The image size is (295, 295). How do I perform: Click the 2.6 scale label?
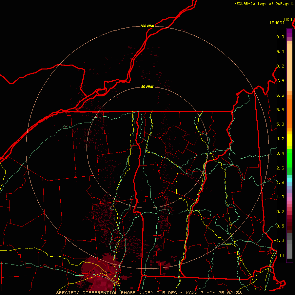click(x=280, y=168)
